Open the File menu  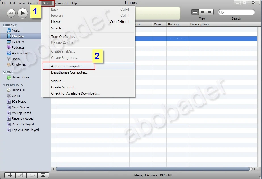(x=4, y=3)
